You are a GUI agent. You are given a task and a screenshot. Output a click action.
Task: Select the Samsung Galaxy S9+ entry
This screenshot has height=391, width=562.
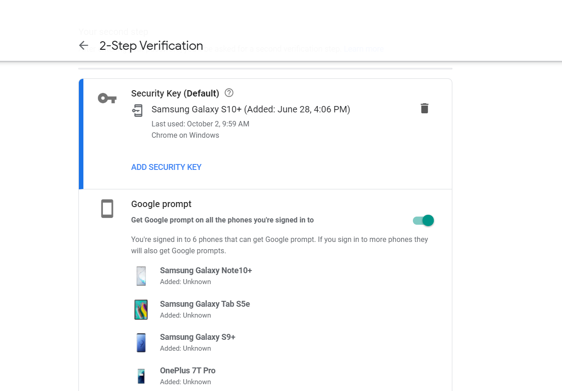(198, 337)
